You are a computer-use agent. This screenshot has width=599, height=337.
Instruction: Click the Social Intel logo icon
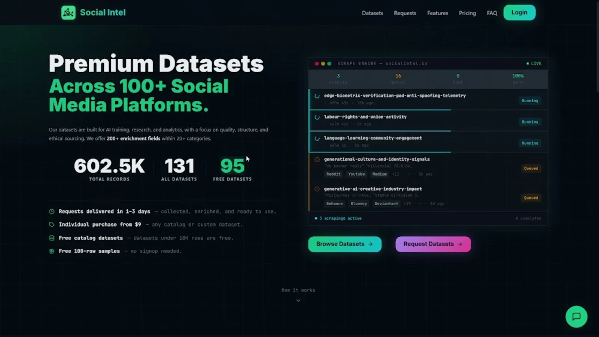tap(68, 13)
